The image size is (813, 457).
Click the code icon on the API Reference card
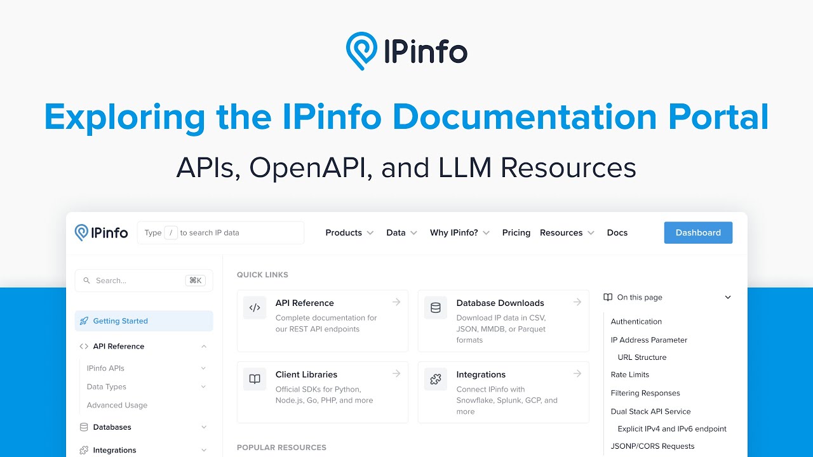(255, 308)
